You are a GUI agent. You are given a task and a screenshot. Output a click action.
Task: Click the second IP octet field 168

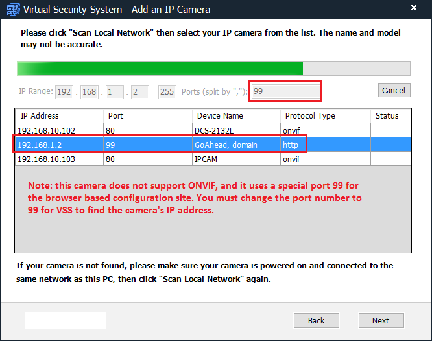tap(90, 91)
